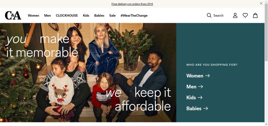Image resolution: width=268 pixels, height=126 pixels.
Task: Click the arrow next to Babies
Action: click(x=206, y=108)
